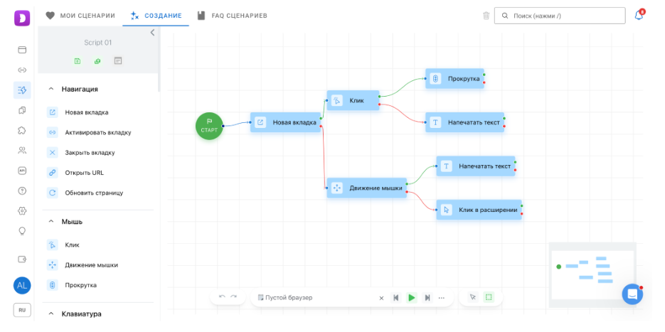This screenshot has height=332, width=665.
Task: Click the team users icon in sidebar
Action: click(x=22, y=150)
